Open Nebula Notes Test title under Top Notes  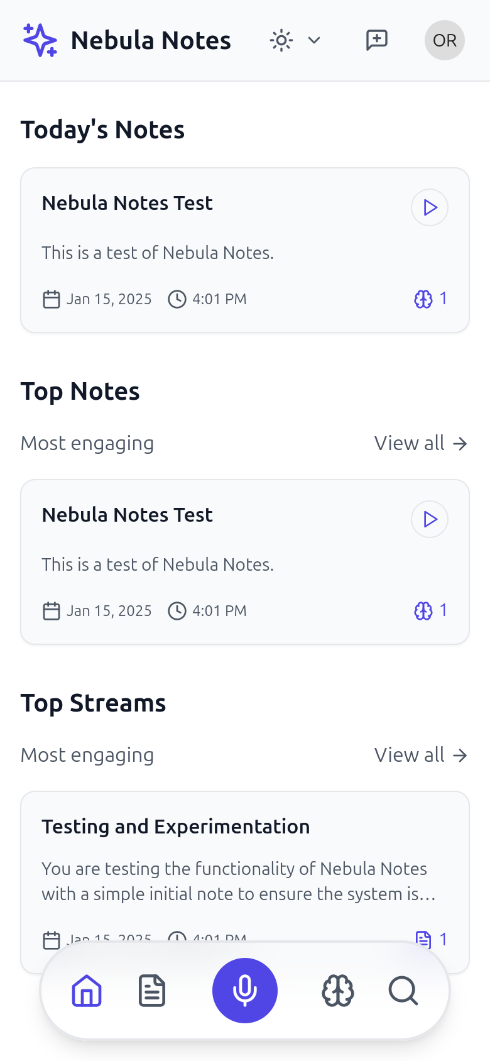pyautogui.click(x=128, y=515)
